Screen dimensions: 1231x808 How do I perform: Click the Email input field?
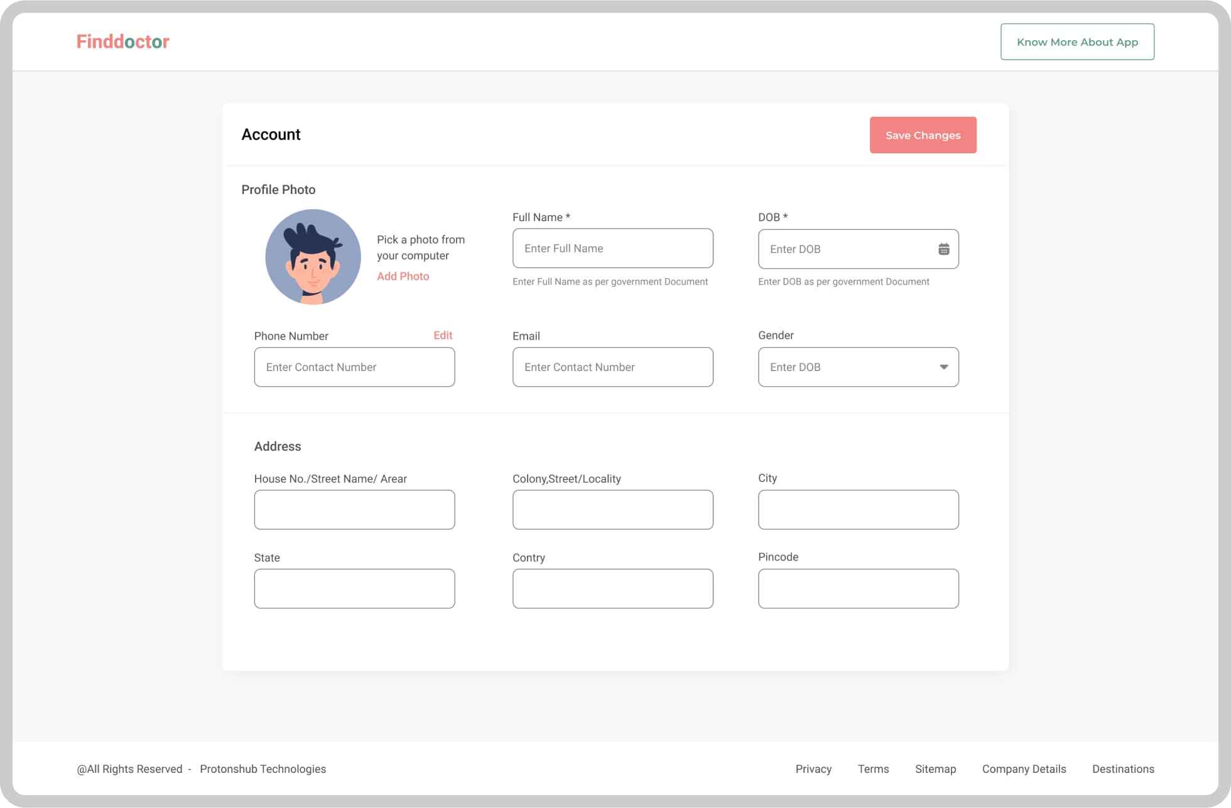pyautogui.click(x=612, y=367)
